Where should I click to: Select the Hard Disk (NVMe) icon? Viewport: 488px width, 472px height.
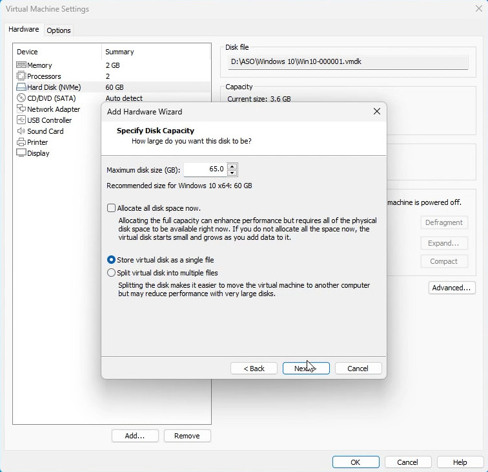(21, 87)
